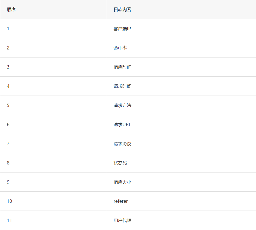Viewport: 256px width, 230px height.
Task: Select the 用户代理 table cell
Action: point(122,220)
